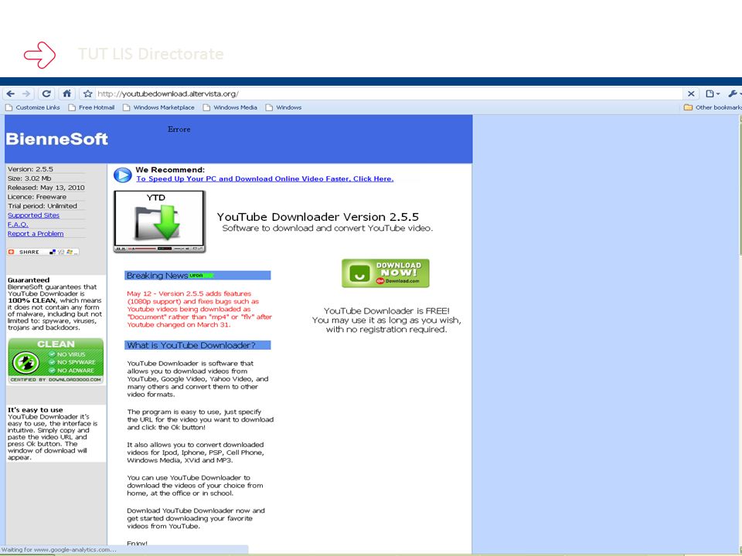Open the page menu dropdown icon
742x556 pixels.
(x=712, y=93)
